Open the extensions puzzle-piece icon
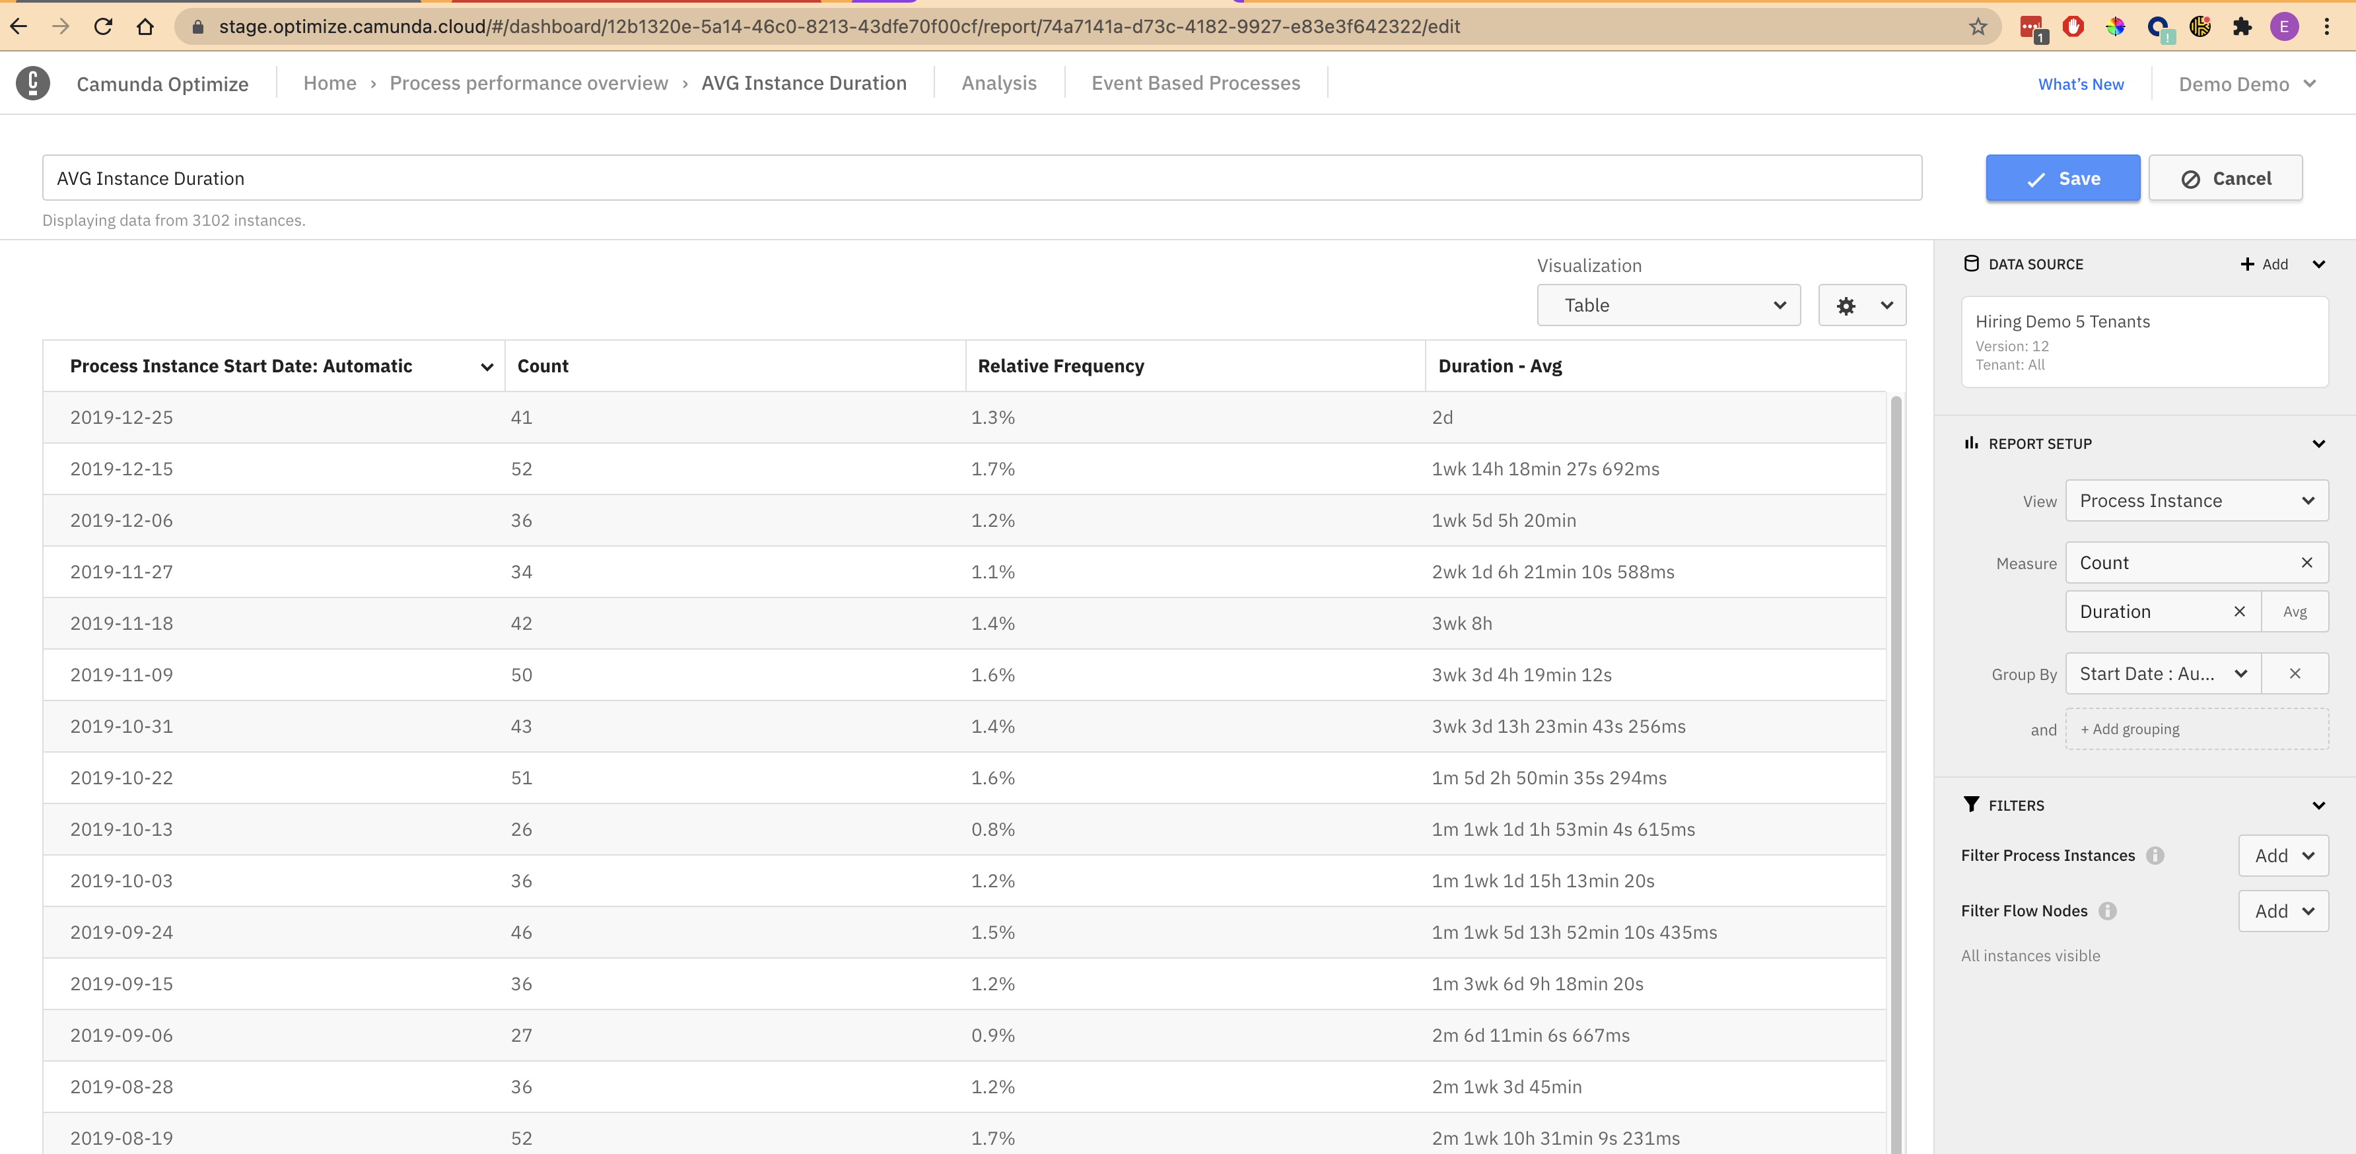 point(2242,26)
